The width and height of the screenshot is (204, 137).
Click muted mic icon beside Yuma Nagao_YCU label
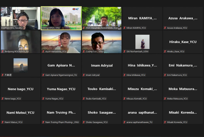click(43, 99)
